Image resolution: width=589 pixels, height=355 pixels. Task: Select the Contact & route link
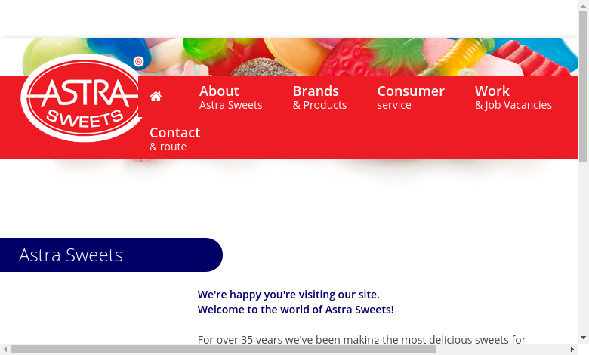[x=174, y=139]
